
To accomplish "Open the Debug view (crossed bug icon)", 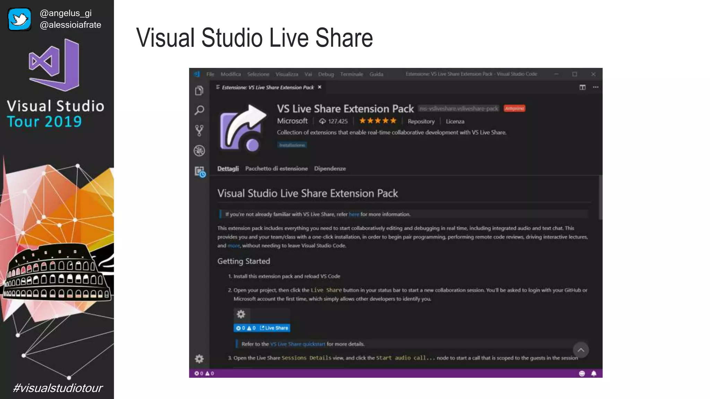I will click(199, 151).
